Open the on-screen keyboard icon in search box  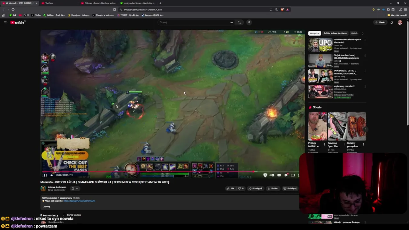(x=232, y=22)
